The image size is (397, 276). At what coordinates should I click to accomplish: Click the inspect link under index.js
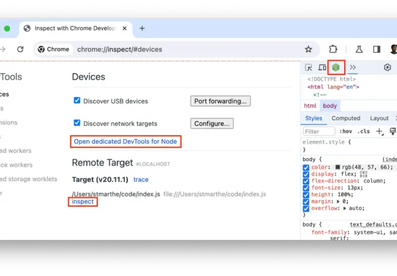pyautogui.click(x=83, y=201)
